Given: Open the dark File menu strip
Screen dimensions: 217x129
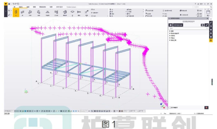Looking at the screenshot, I should click(6, 11).
